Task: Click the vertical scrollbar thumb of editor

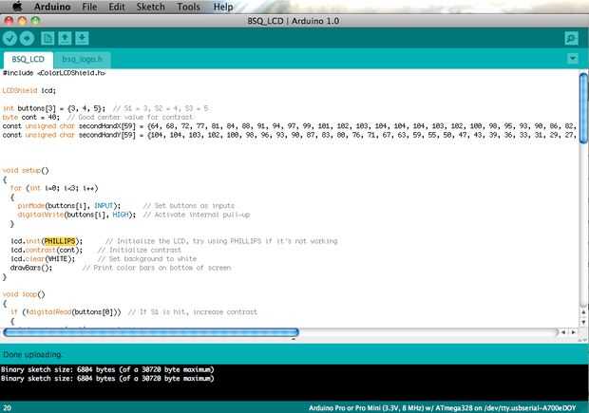Action: [x=583, y=108]
